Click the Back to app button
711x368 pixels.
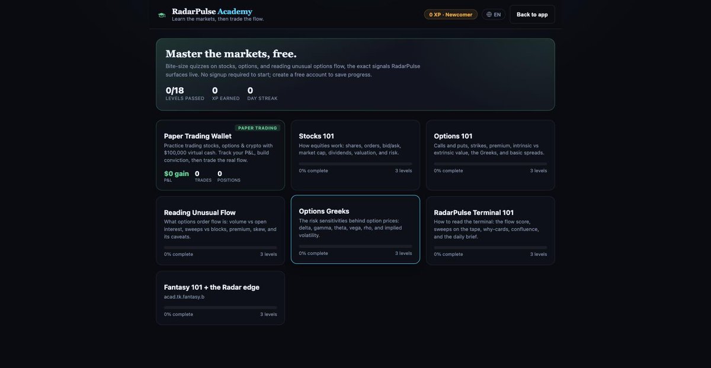pos(532,14)
